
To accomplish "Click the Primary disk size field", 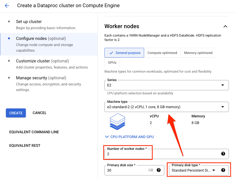I will [125, 170].
